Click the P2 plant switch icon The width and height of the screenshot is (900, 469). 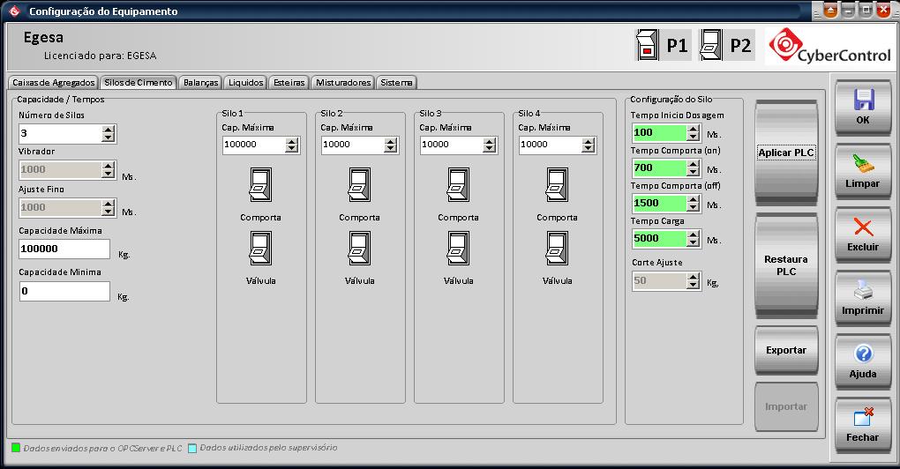click(x=712, y=46)
